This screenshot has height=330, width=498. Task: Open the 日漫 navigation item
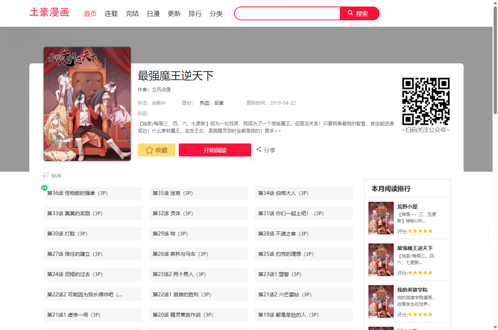pos(153,14)
